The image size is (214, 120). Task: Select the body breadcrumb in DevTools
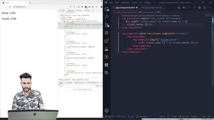[x=74, y=80]
